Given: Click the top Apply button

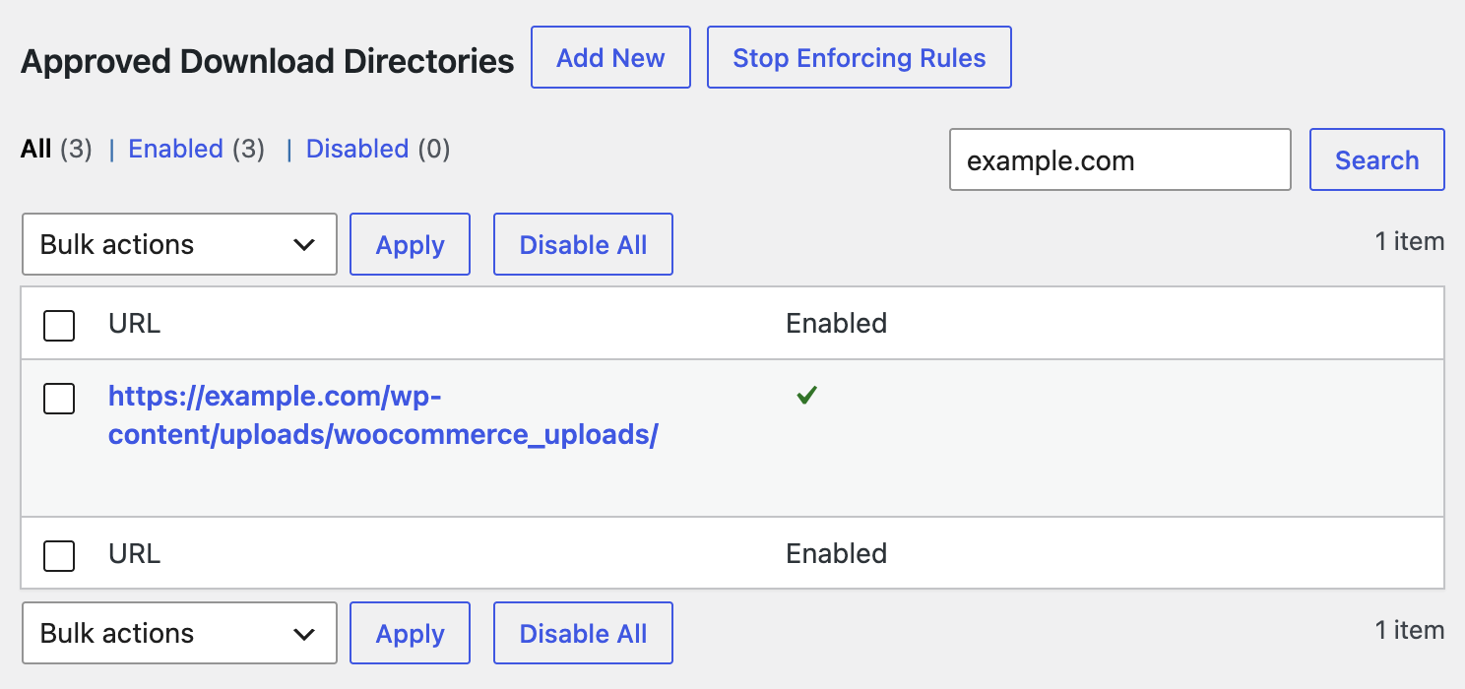Looking at the screenshot, I should [x=411, y=244].
